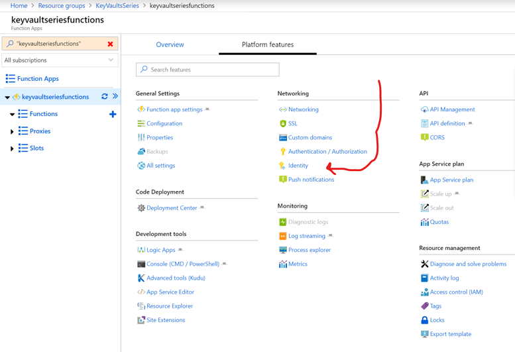Clear the search filter with red X

[110, 44]
